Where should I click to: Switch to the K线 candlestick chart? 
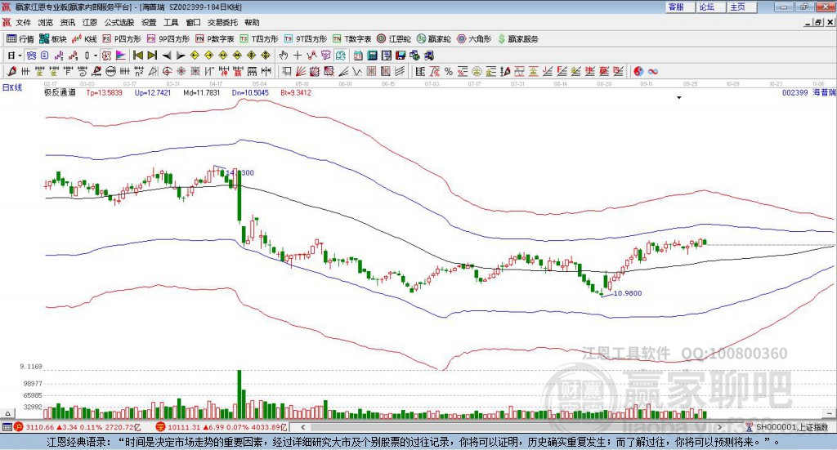point(84,39)
